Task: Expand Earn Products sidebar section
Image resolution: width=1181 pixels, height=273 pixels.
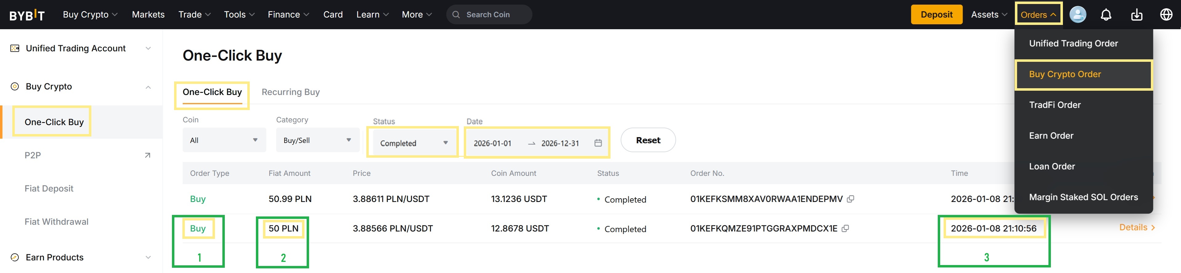Action: (x=148, y=257)
